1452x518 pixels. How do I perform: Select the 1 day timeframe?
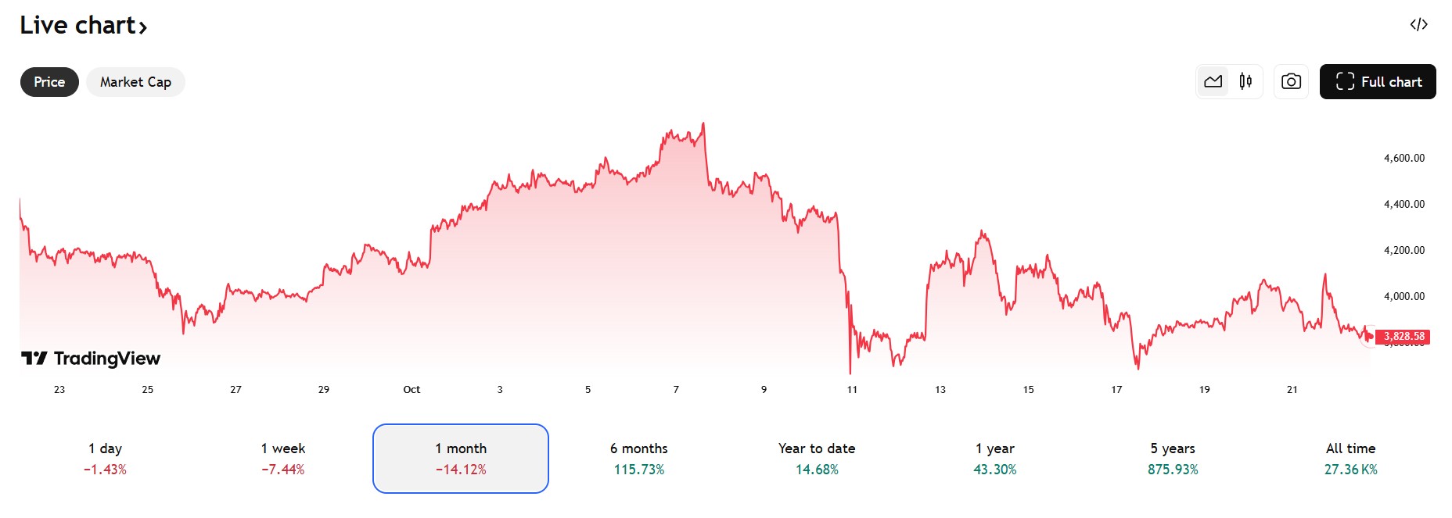105,459
